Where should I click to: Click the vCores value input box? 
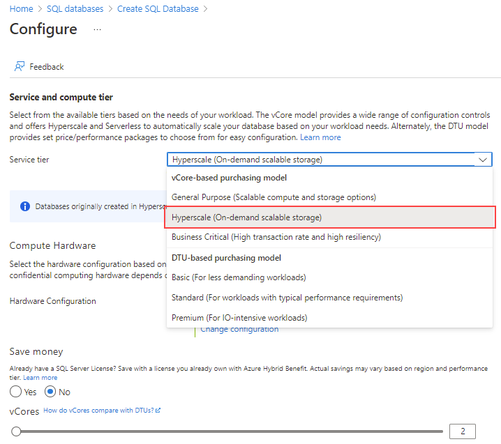(x=463, y=431)
